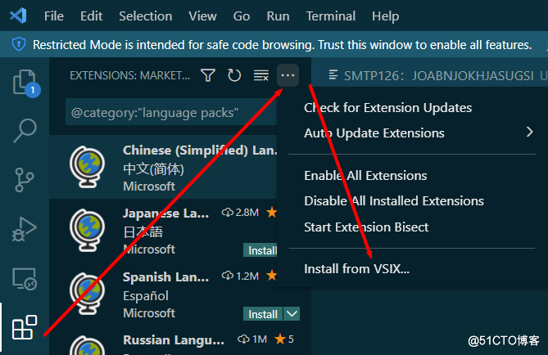
Task: Click the SMTP126 editor tab file icon
Action: coord(333,74)
